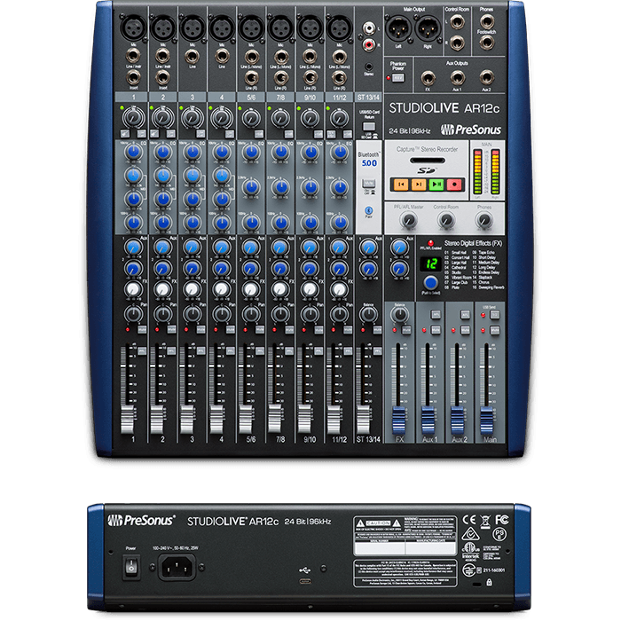The height and width of the screenshot is (621, 621).
Task: Select channel 1 XLR Mic input
Action: click(x=133, y=28)
